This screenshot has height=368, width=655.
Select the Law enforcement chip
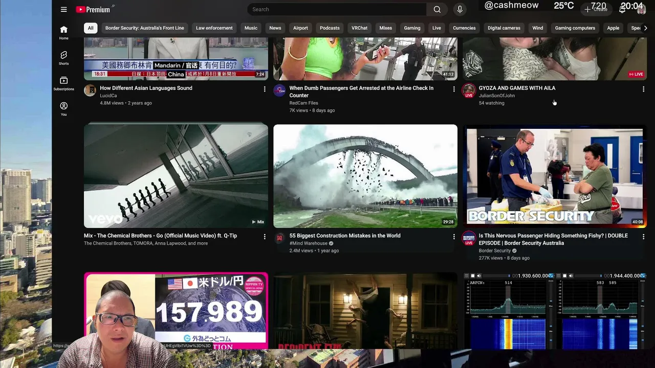[214, 28]
